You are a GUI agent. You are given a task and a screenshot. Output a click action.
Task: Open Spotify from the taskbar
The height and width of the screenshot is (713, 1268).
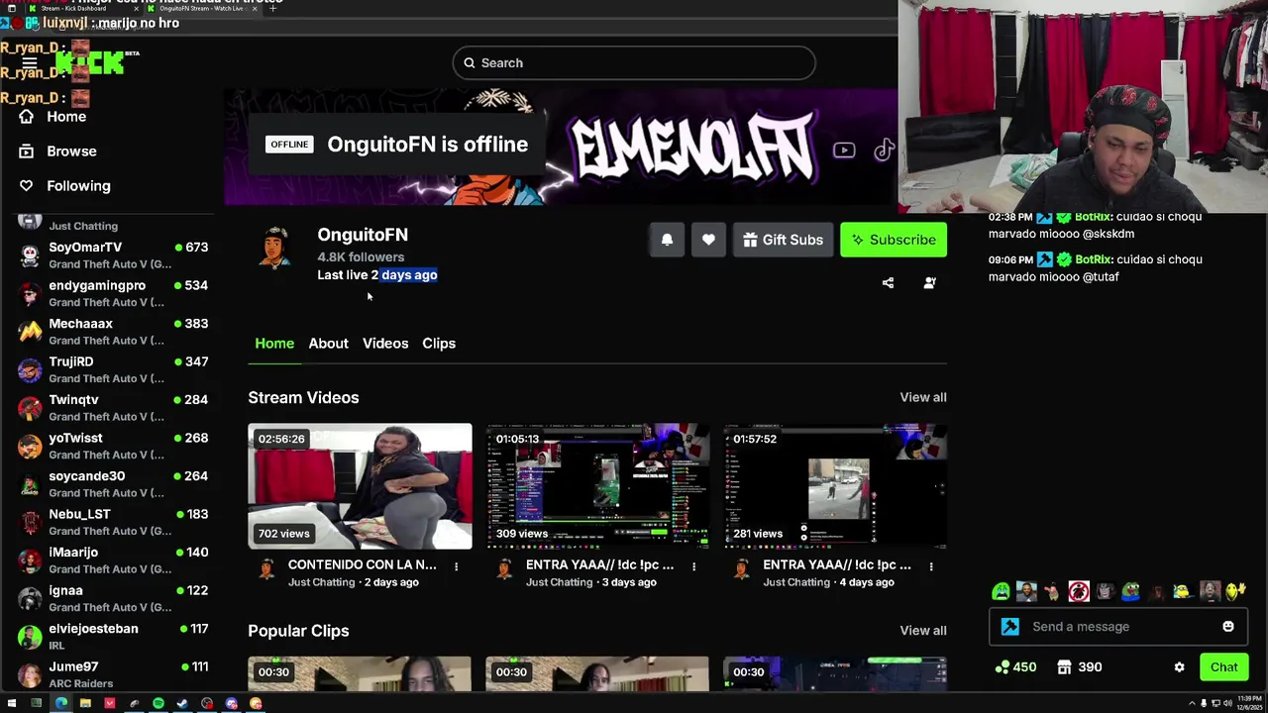pyautogui.click(x=158, y=703)
